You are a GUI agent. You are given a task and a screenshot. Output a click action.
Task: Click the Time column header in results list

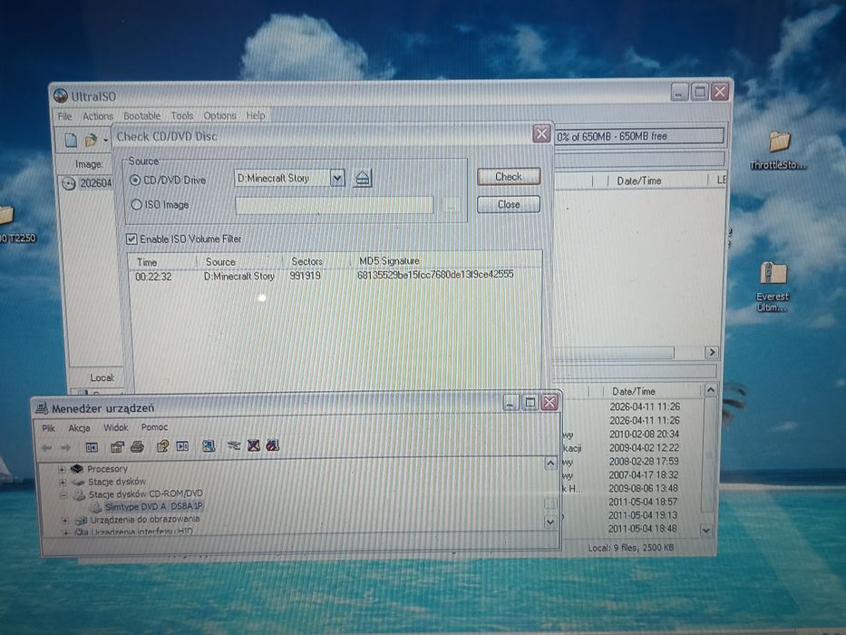pos(147,262)
